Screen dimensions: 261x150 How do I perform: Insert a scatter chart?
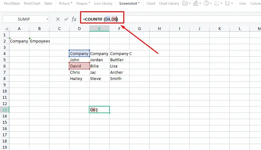(217, 3)
